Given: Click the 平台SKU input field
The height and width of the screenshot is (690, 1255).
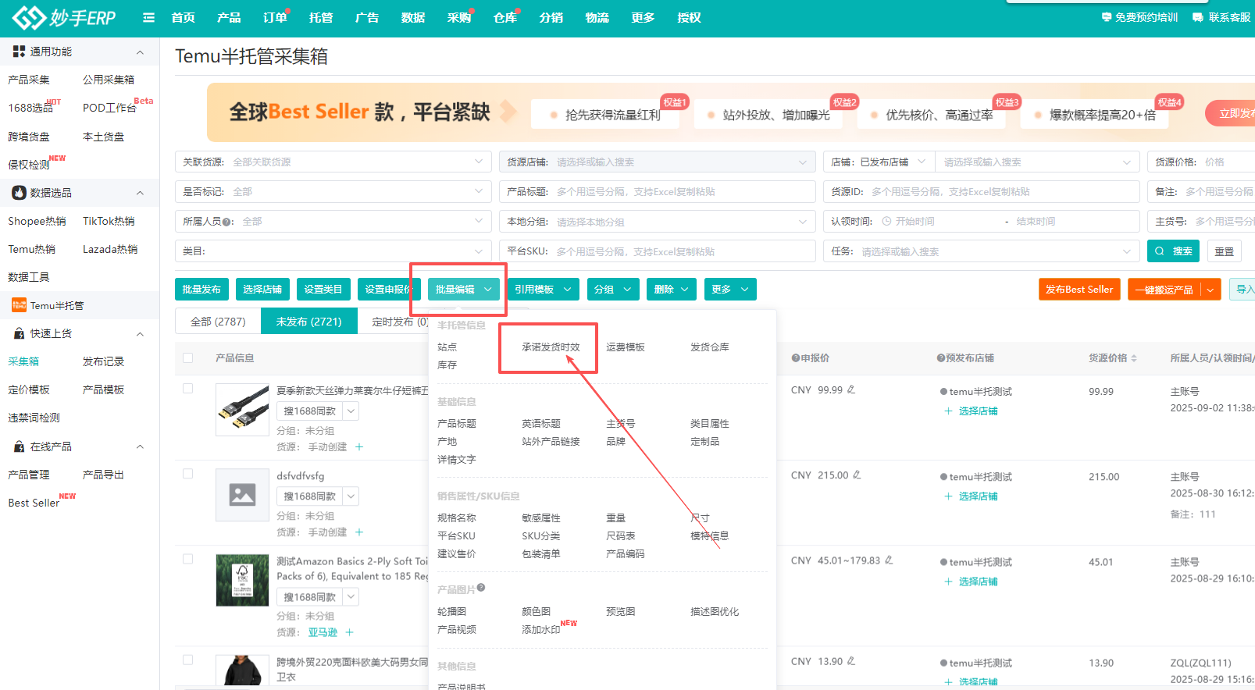Looking at the screenshot, I should (x=658, y=251).
